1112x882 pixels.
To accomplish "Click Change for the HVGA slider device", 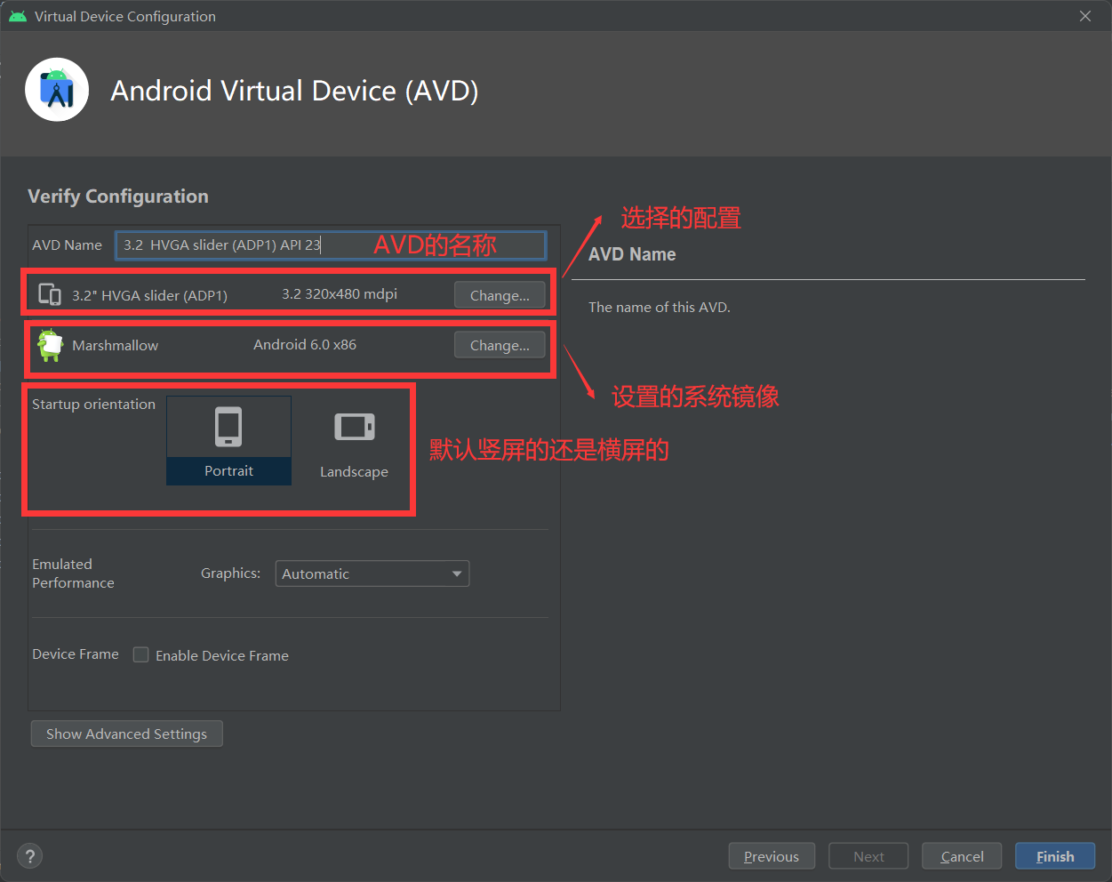I will pos(500,295).
